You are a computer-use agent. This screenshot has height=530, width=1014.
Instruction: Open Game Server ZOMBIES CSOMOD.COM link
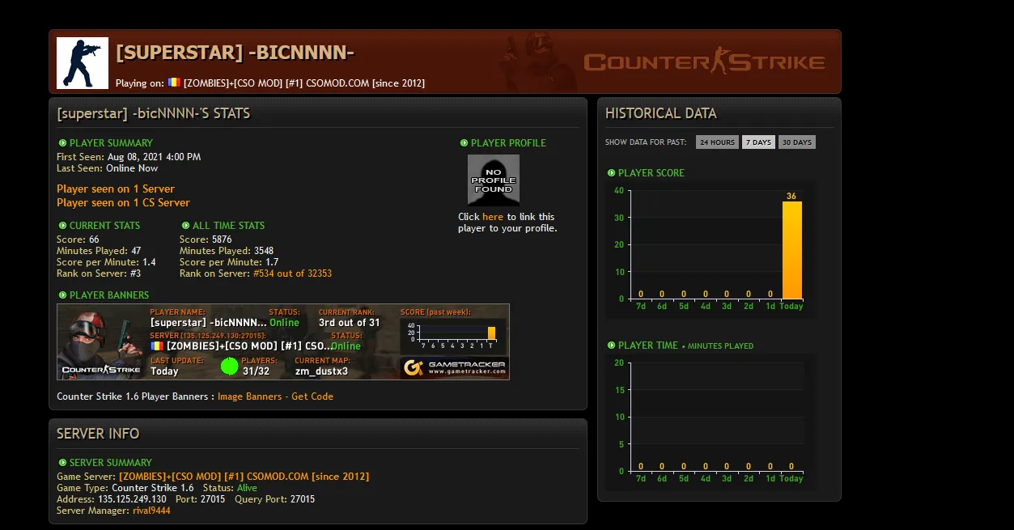pyautogui.click(x=244, y=477)
